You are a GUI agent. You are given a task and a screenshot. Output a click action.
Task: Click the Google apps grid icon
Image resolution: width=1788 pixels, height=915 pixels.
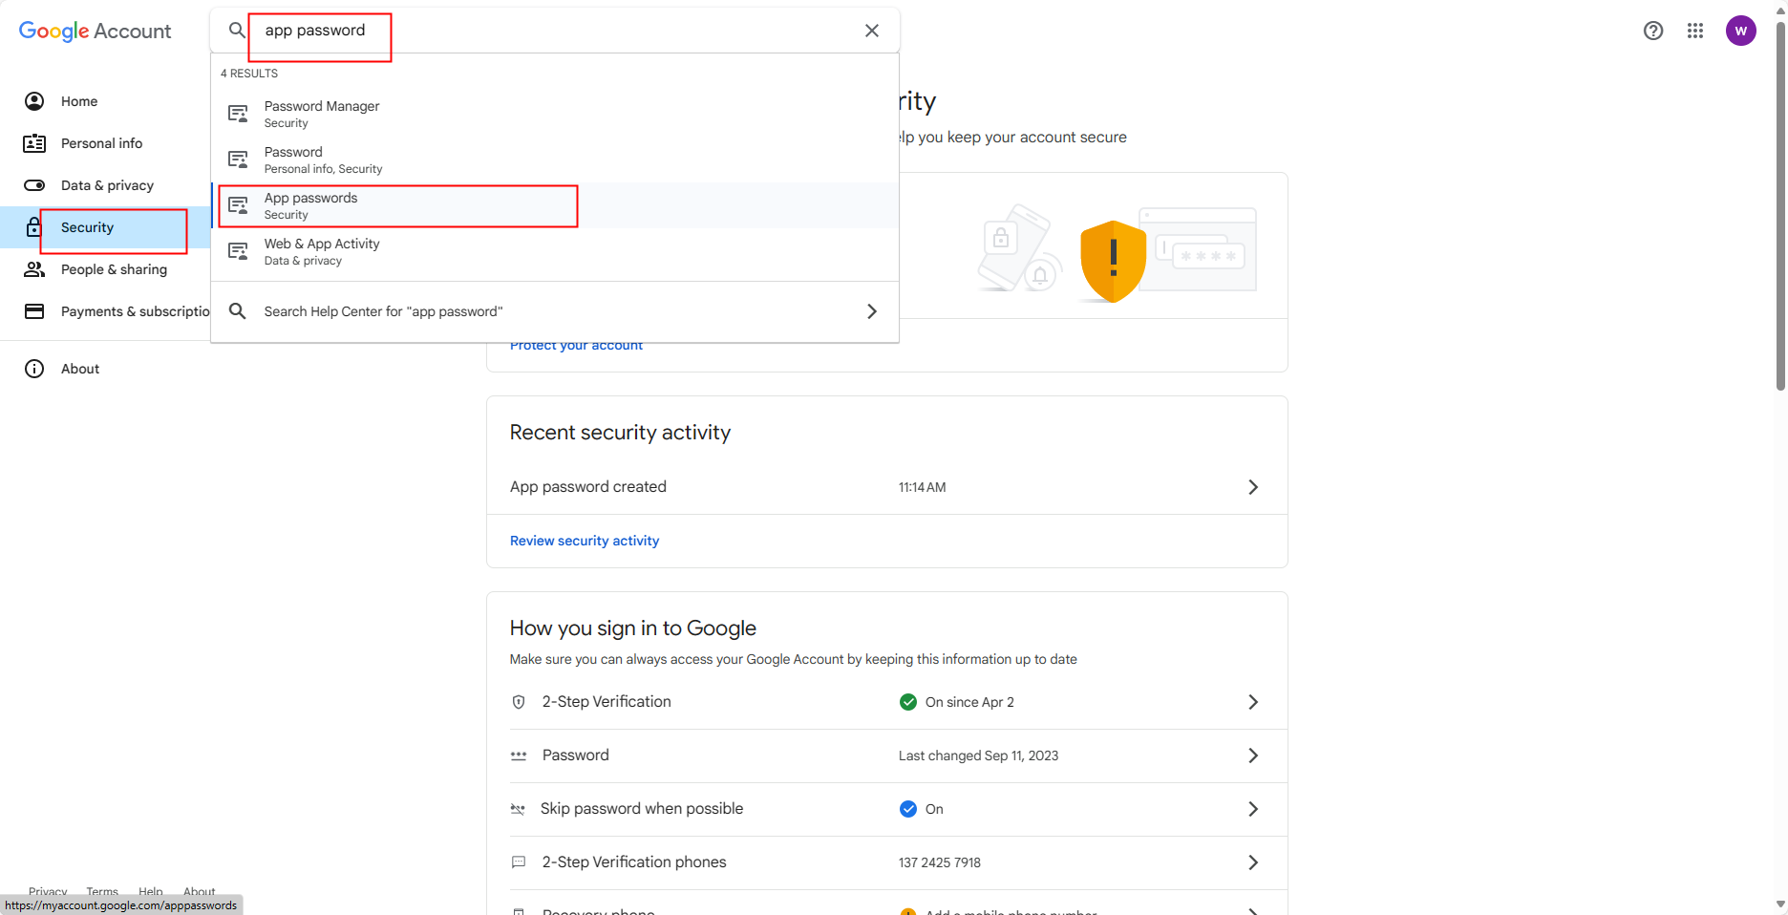pos(1695,31)
